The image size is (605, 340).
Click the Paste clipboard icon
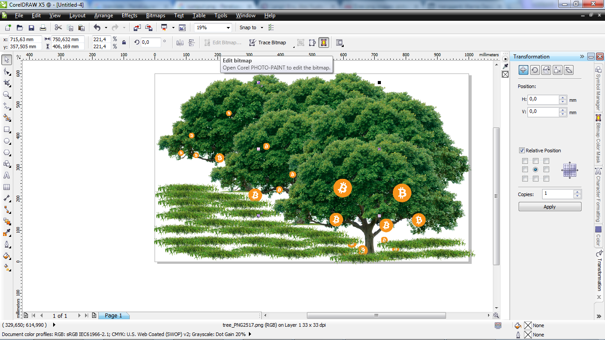pyautogui.click(x=81, y=27)
